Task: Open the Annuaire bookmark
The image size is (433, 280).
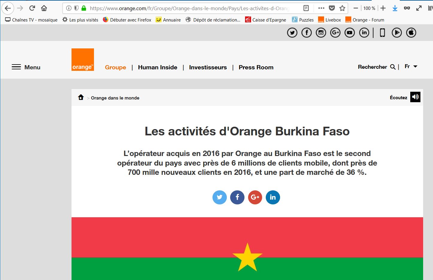Action: pyautogui.click(x=168, y=20)
